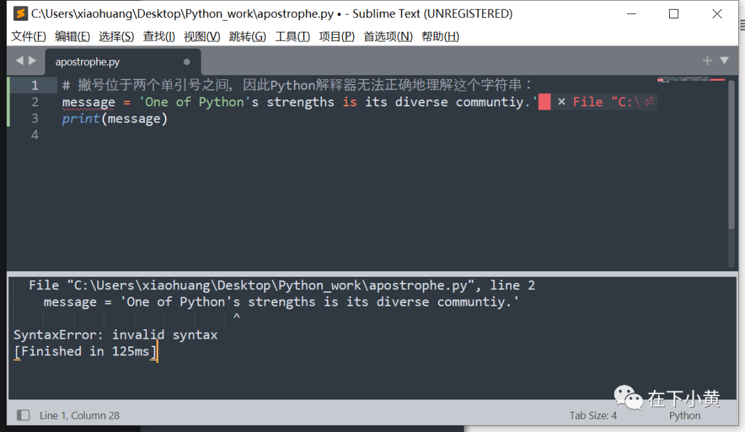Click the inline error File "C:\ message
Screen dimensions: 745x432
[x=606, y=101]
